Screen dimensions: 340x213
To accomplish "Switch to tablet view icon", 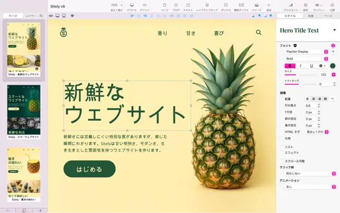I will click(x=64, y=16).
